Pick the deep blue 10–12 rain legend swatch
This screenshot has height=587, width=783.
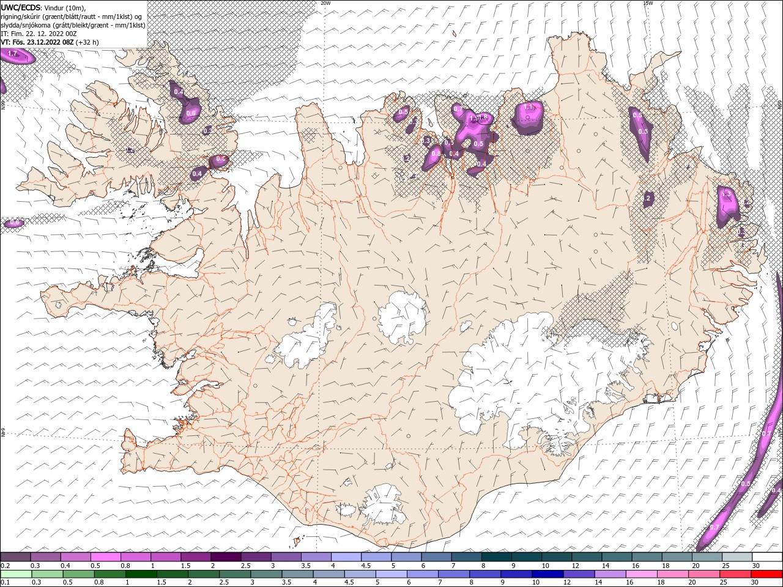547,574
